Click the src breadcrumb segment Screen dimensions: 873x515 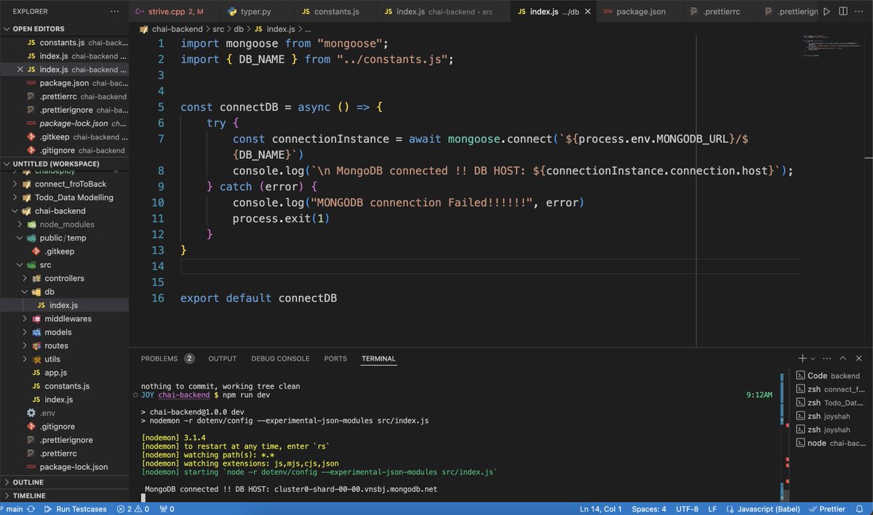click(x=218, y=29)
